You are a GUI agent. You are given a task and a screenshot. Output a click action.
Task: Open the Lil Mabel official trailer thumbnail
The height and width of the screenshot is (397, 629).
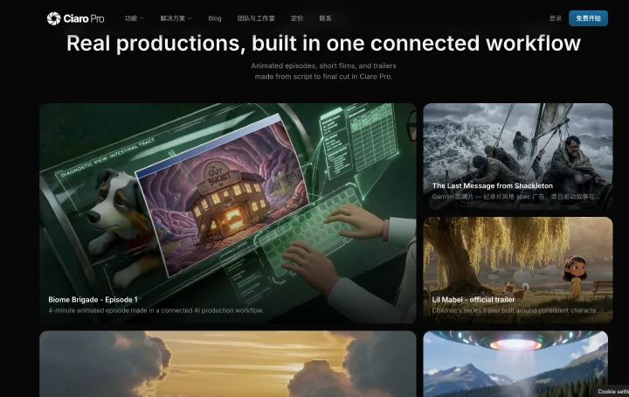point(518,270)
